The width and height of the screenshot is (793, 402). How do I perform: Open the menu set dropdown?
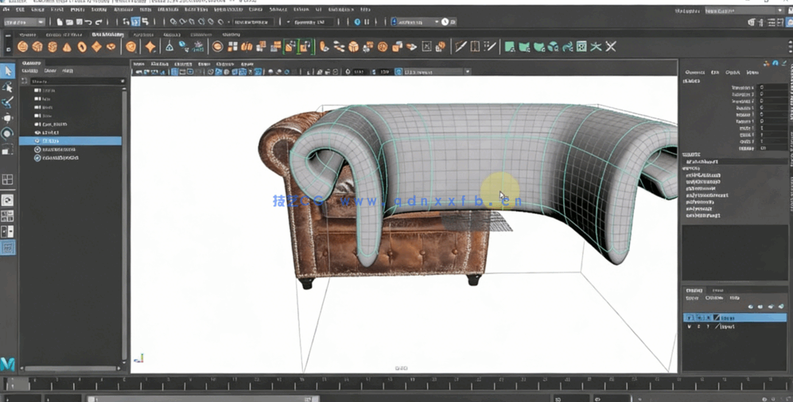tap(25, 21)
